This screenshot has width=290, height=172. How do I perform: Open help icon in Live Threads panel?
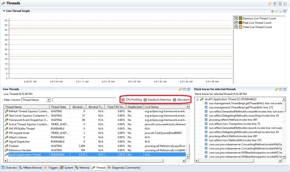[188, 90]
